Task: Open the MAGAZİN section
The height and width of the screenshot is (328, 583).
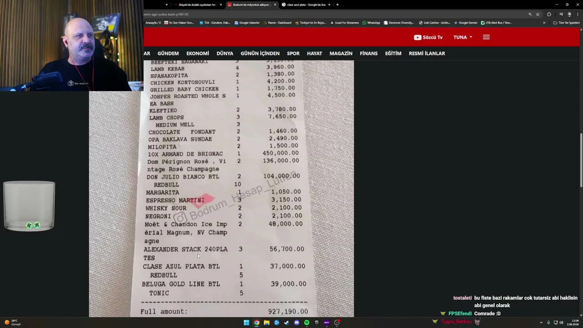Action: pyautogui.click(x=341, y=53)
